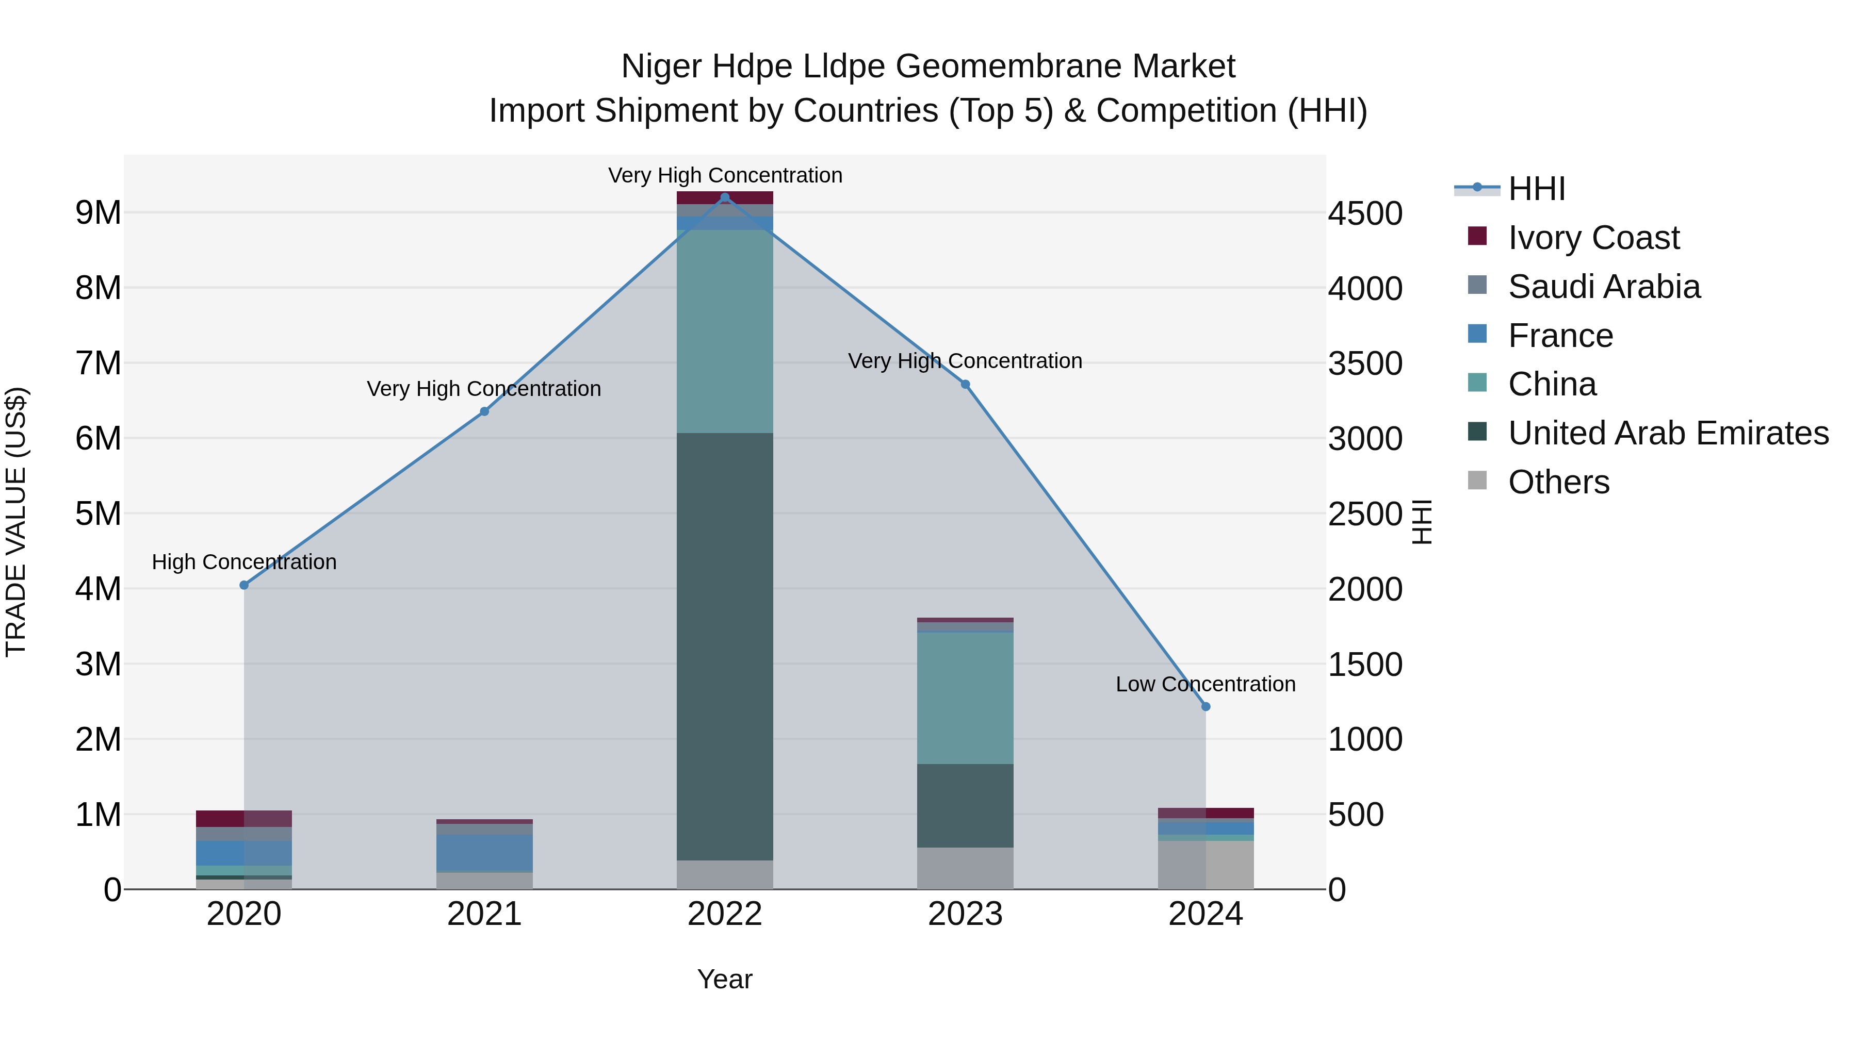Select the 2020 Ivory Coast bar segment
Screen dimensions: 1857x1044
point(243,819)
